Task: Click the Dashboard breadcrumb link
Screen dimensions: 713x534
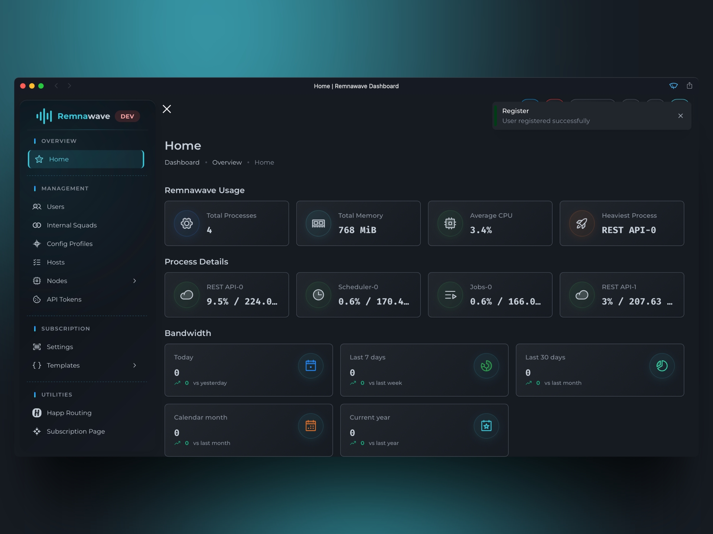Action: pos(182,162)
